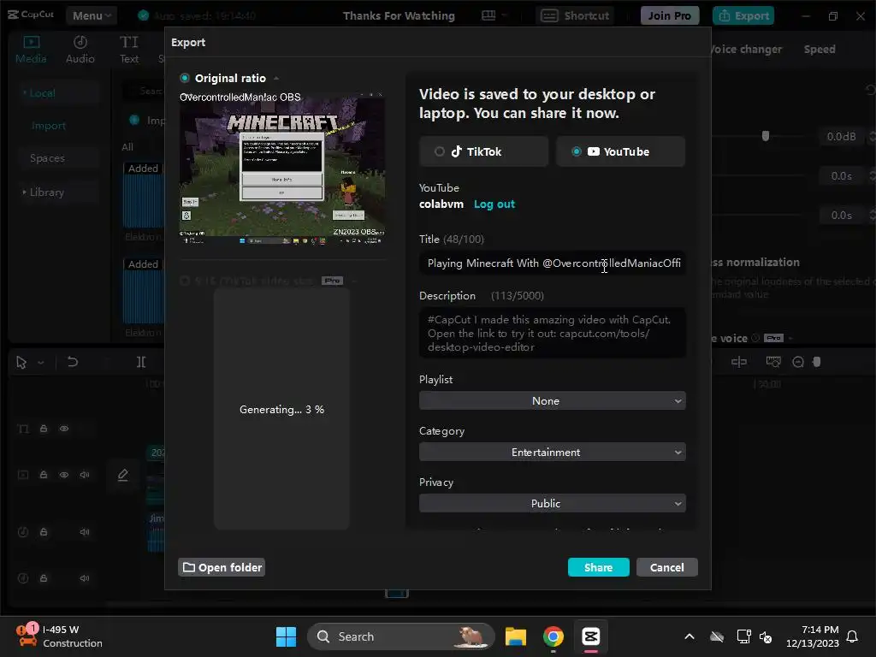This screenshot has width=876, height=657.
Task: Open the Voice changer tab
Action: (x=746, y=49)
